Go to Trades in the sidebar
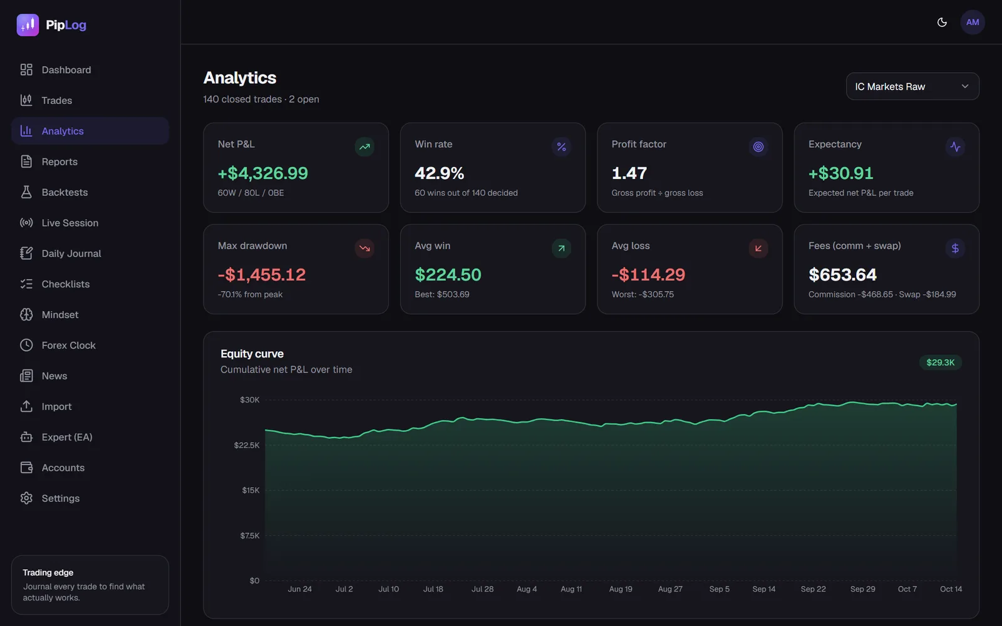Viewport: 1002px width, 626px height. [90, 100]
